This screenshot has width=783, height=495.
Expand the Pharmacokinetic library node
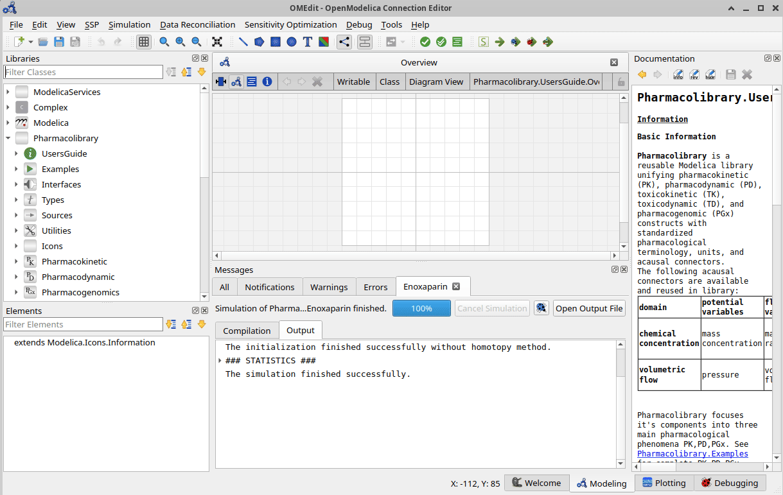click(17, 261)
